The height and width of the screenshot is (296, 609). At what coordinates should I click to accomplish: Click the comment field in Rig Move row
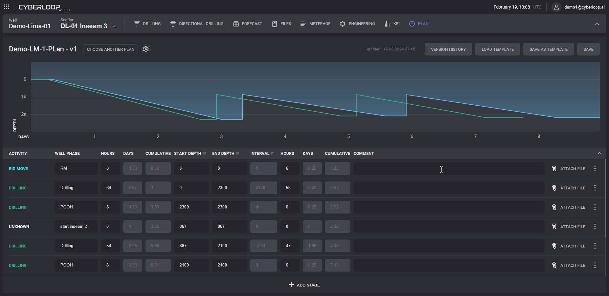click(x=449, y=168)
